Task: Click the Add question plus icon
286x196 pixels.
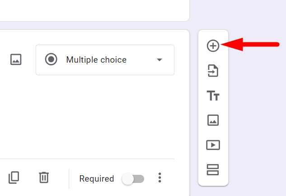Action: 213,46
